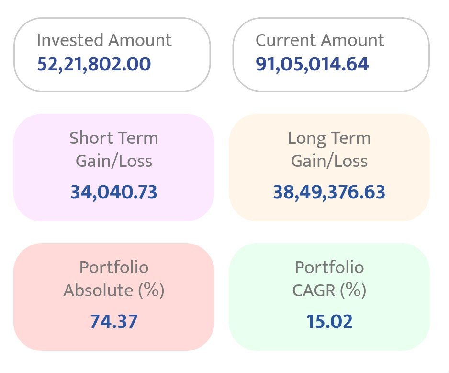Select the 15.02 CAGR value
The height and width of the screenshot is (373, 449).
[329, 321]
